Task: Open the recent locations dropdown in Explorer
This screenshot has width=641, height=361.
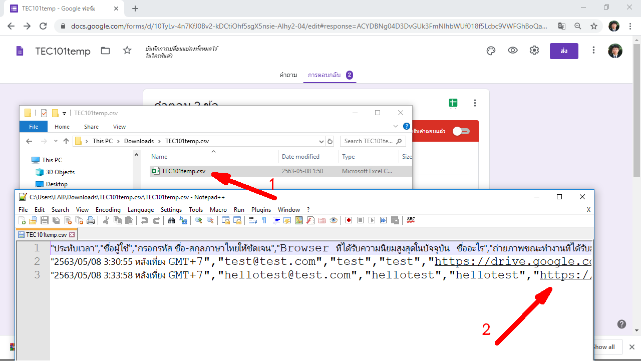Action: coord(55,141)
